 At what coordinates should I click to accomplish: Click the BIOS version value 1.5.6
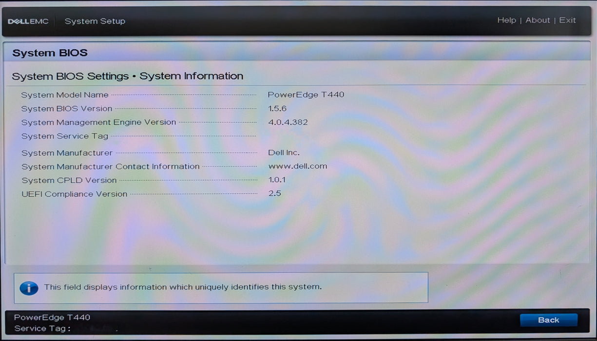(x=277, y=108)
